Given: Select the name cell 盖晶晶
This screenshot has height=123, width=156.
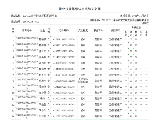Looking at the screenshot, I should click(42, 57).
